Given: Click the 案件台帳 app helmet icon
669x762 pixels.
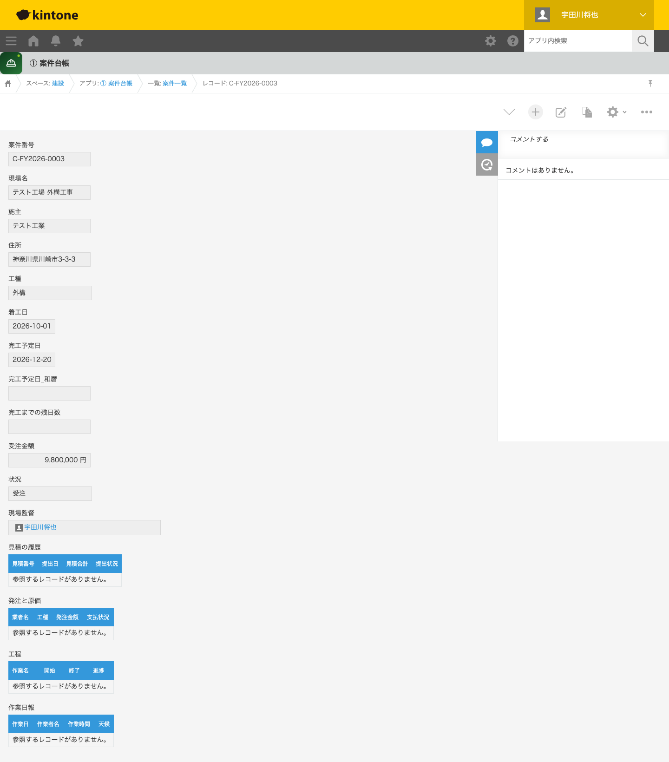Looking at the screenshot, I should 11,63.
